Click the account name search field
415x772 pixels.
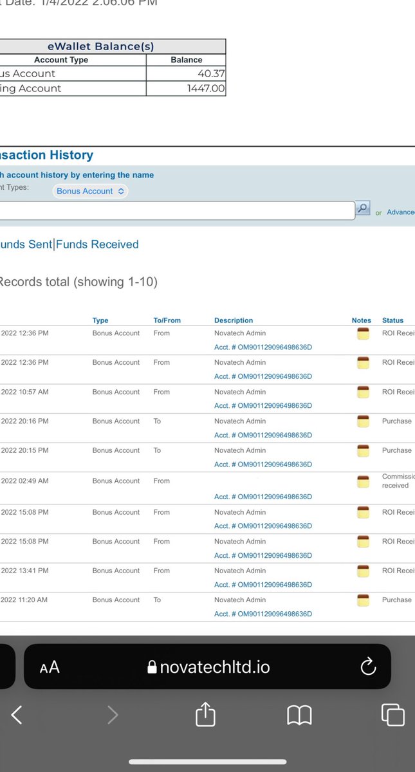click(x=177, y=210)
